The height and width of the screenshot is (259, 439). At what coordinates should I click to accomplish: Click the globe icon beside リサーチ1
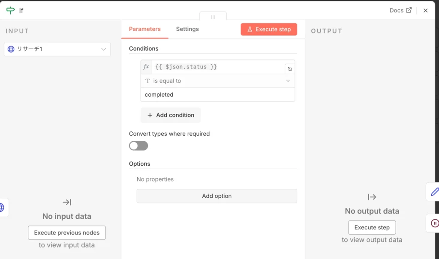(11, 49)
